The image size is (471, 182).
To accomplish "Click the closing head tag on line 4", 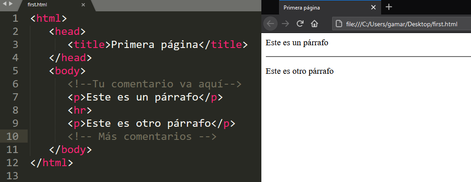I will [70, 57].
